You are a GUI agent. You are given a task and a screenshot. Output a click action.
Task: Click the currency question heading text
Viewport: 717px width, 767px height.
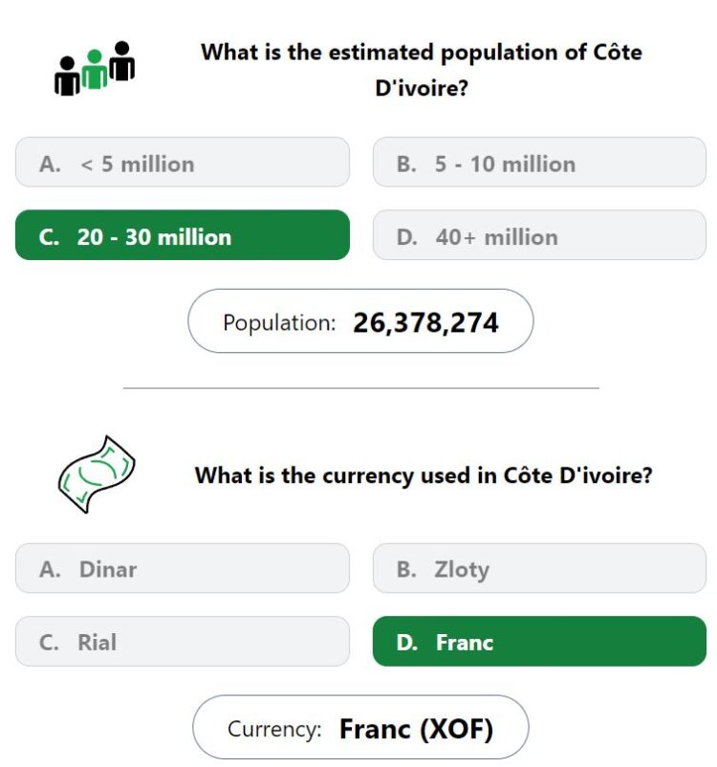click(x=424, y=475)
